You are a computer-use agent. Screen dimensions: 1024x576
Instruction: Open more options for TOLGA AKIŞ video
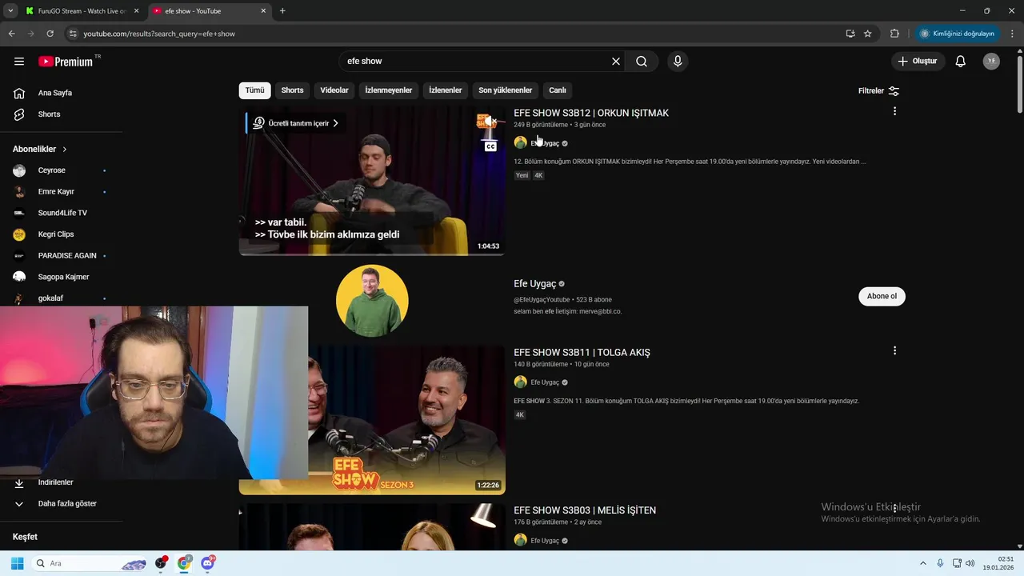(894, 350)
